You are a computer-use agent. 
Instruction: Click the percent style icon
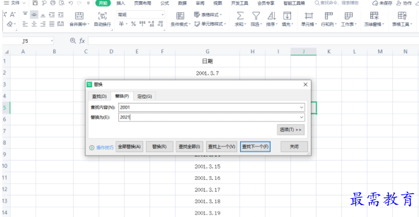pos(133,24)
